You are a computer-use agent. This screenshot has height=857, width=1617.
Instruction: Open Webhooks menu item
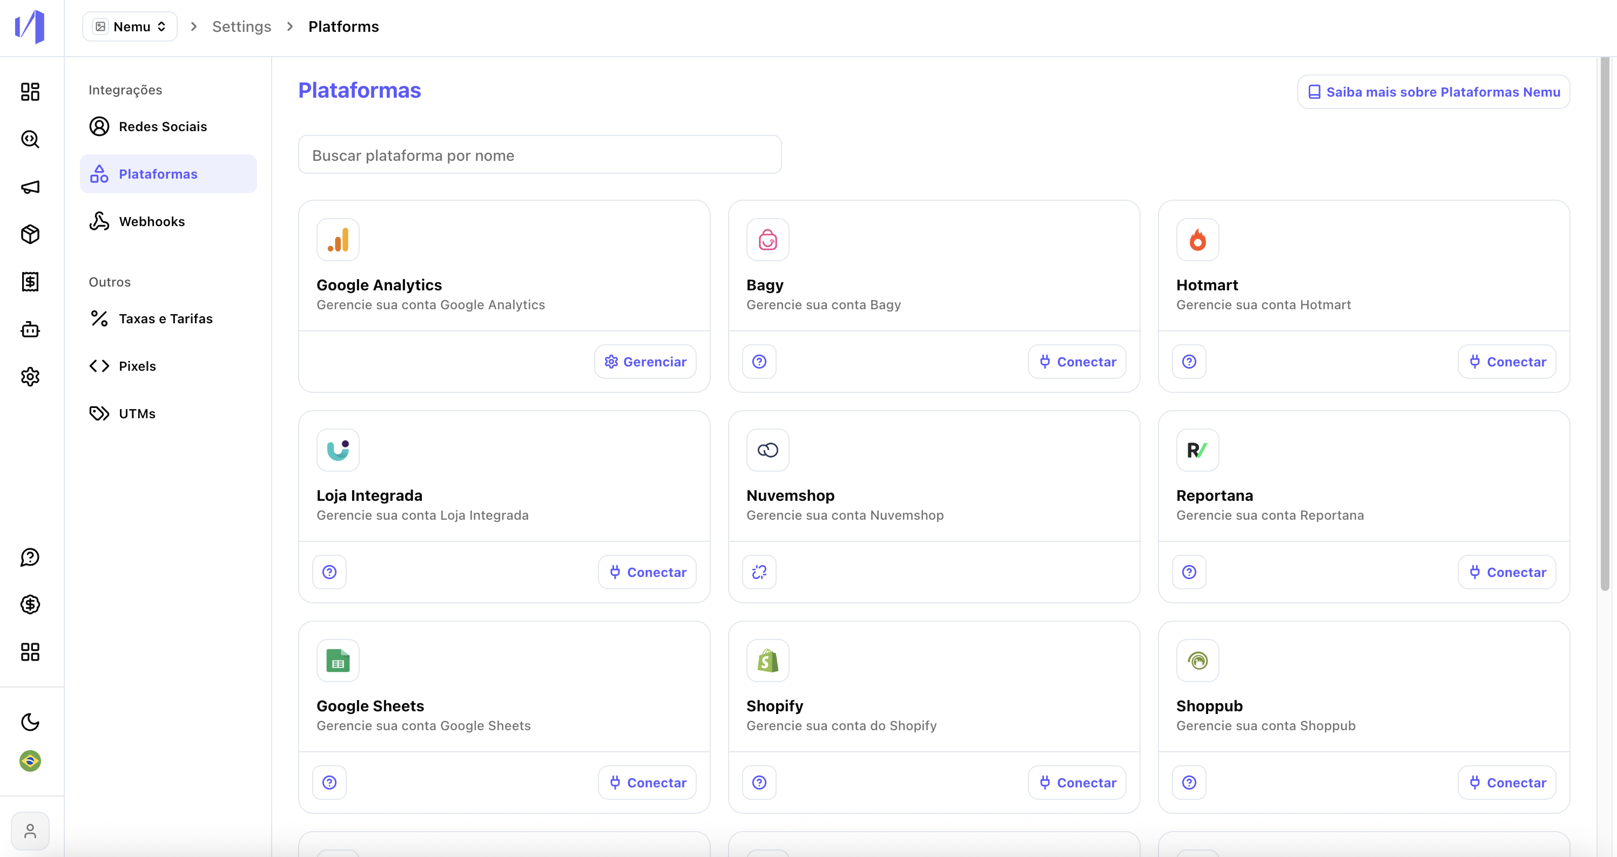(168, 221)
